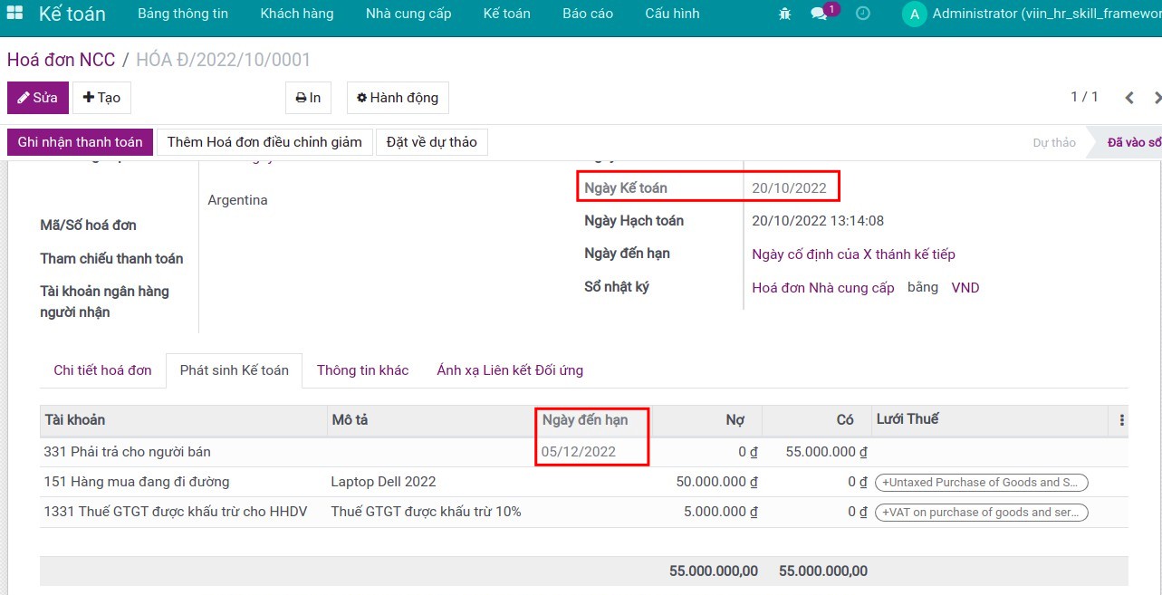This screenshot has height=595, width=1162.
Task: Switch to Thông tin khác tab
Action: tap(362, 369)
